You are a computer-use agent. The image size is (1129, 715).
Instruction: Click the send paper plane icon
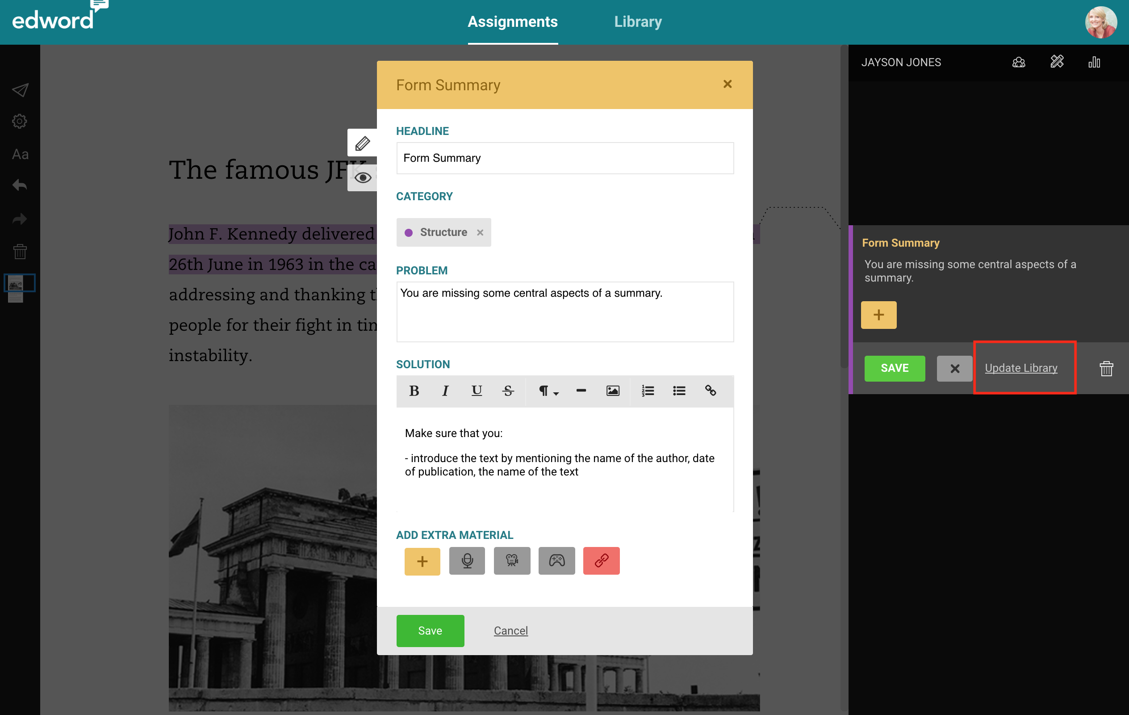(20, 90)
